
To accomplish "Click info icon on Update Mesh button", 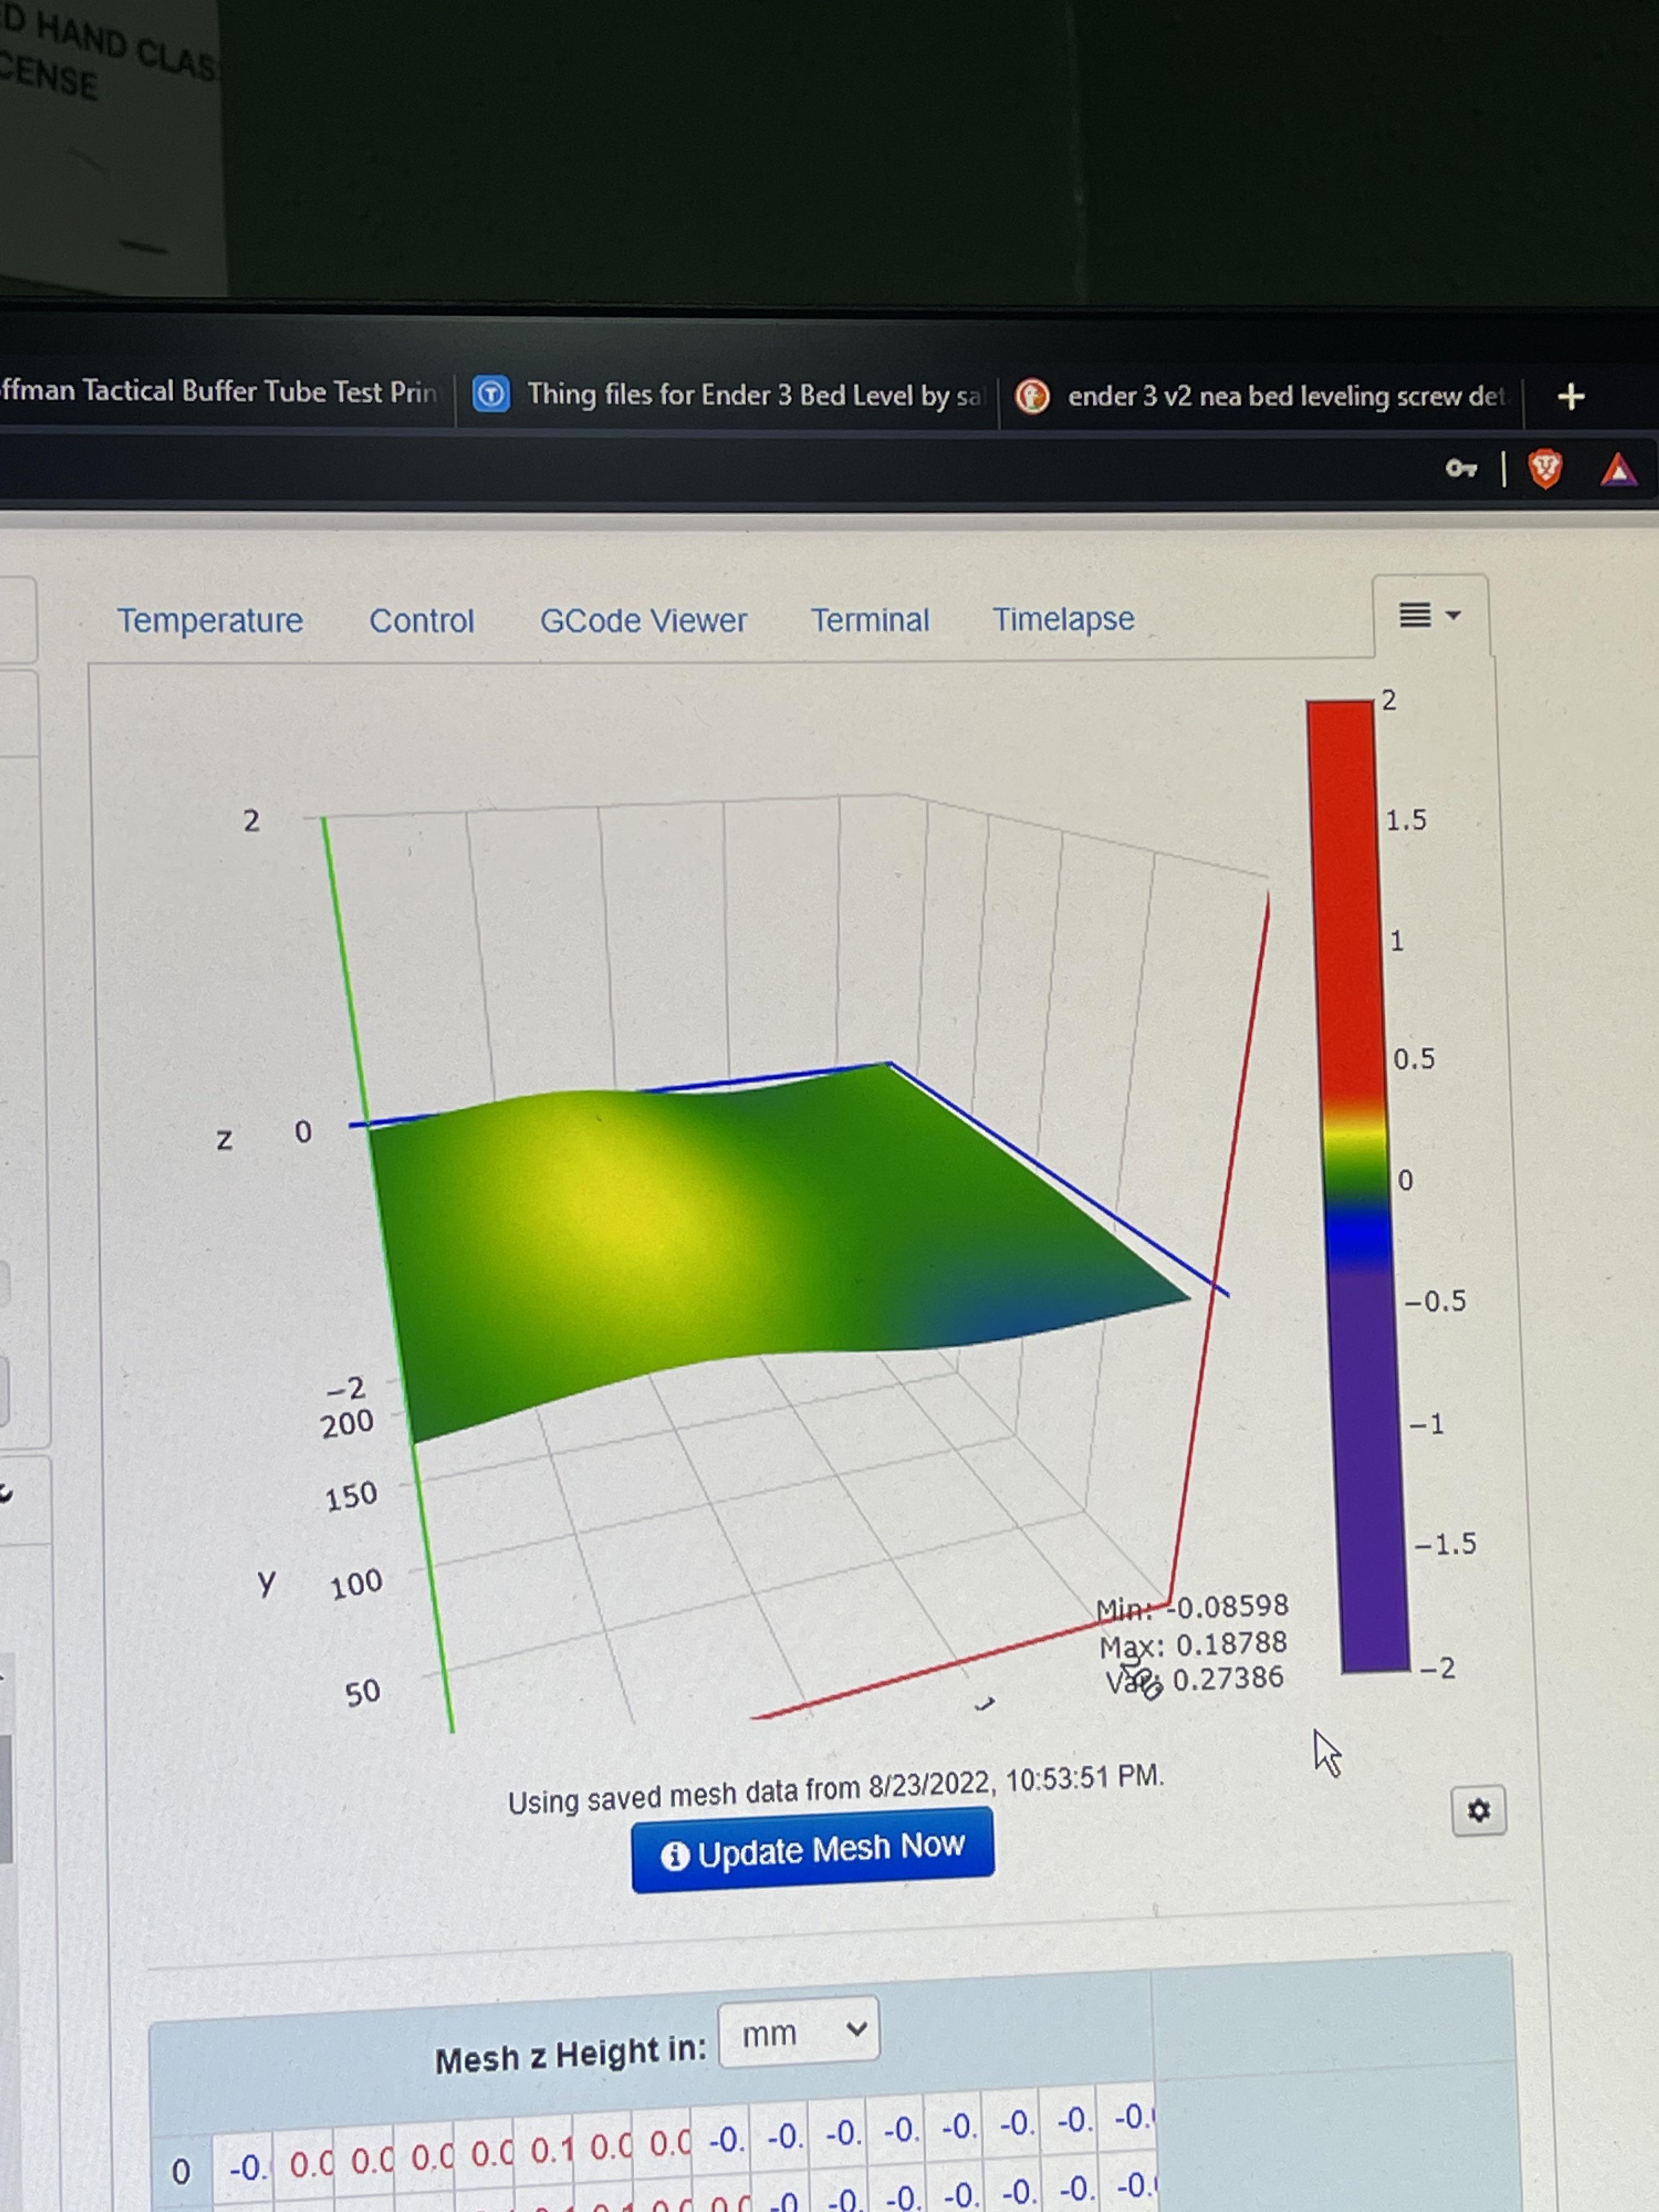I will pos(675,1855).
